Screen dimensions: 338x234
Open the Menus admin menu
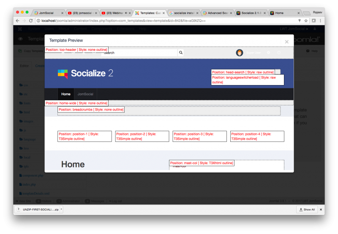pos(64,29)
